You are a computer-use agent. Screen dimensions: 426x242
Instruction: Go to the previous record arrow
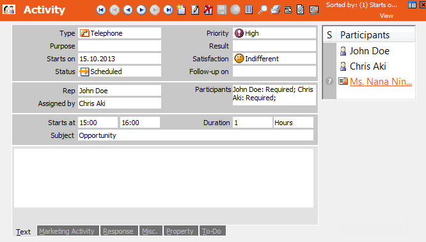(128, 10)
